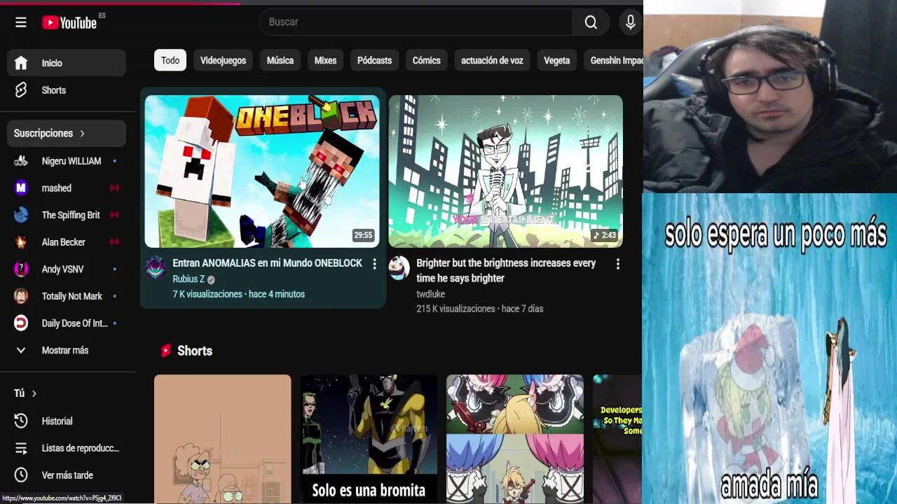Viewport: 897px width, 504px height.
Task: Click the Shorts section logo icon
Action: [165, 351]
